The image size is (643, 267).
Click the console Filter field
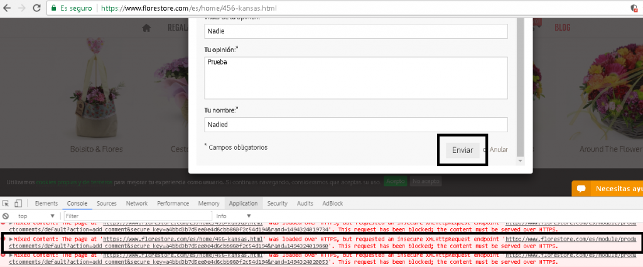(x=138, y=216)
